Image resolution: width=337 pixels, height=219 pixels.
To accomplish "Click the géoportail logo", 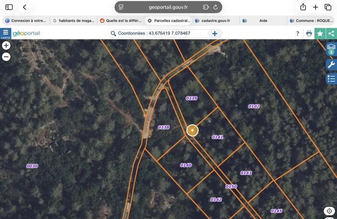I will point(26,33).
